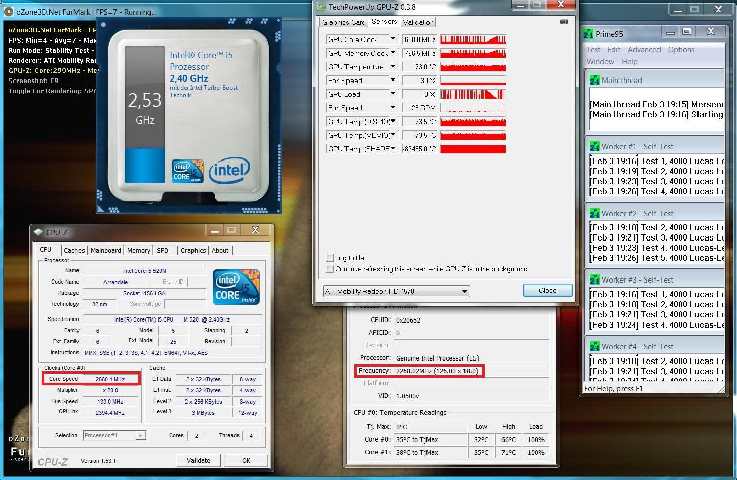This screenshot has height=480, width=737.
Task: Click the GPU-Z screenshot camera icon
Action: pyautogui.click(x=564, y=22)
